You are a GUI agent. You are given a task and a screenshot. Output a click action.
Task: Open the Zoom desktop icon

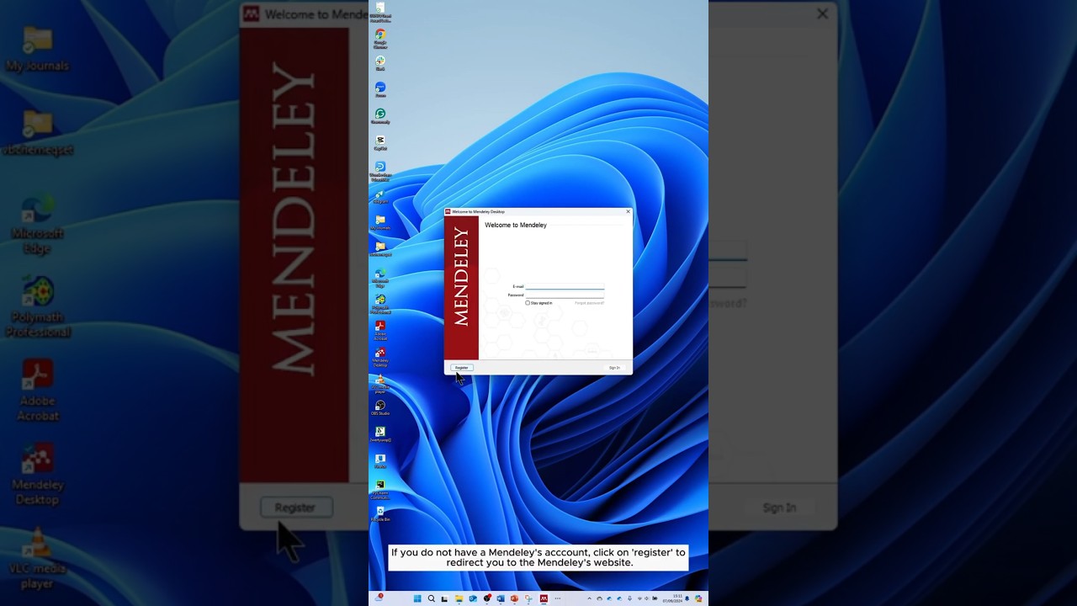click(380, 90)
